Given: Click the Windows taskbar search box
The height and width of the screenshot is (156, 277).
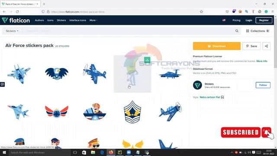Looking at the screenshot, I should [x=39, y=152].
